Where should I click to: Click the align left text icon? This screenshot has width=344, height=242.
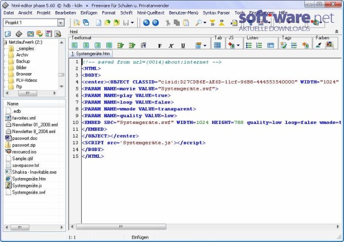[x=74, y=45]
